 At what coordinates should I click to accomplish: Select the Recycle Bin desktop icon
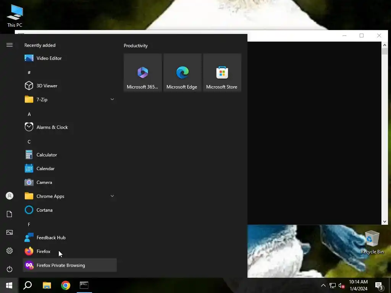[x=372, y=242]
